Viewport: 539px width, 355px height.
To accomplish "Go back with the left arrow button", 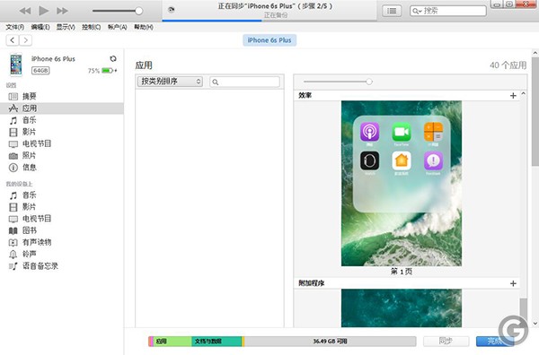I will pos(13,40).
